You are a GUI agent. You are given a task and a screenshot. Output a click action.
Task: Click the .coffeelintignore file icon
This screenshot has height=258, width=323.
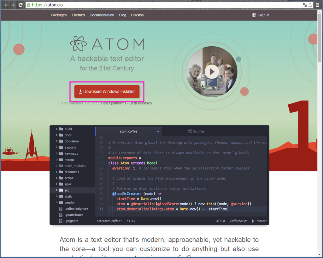[61, 209]
